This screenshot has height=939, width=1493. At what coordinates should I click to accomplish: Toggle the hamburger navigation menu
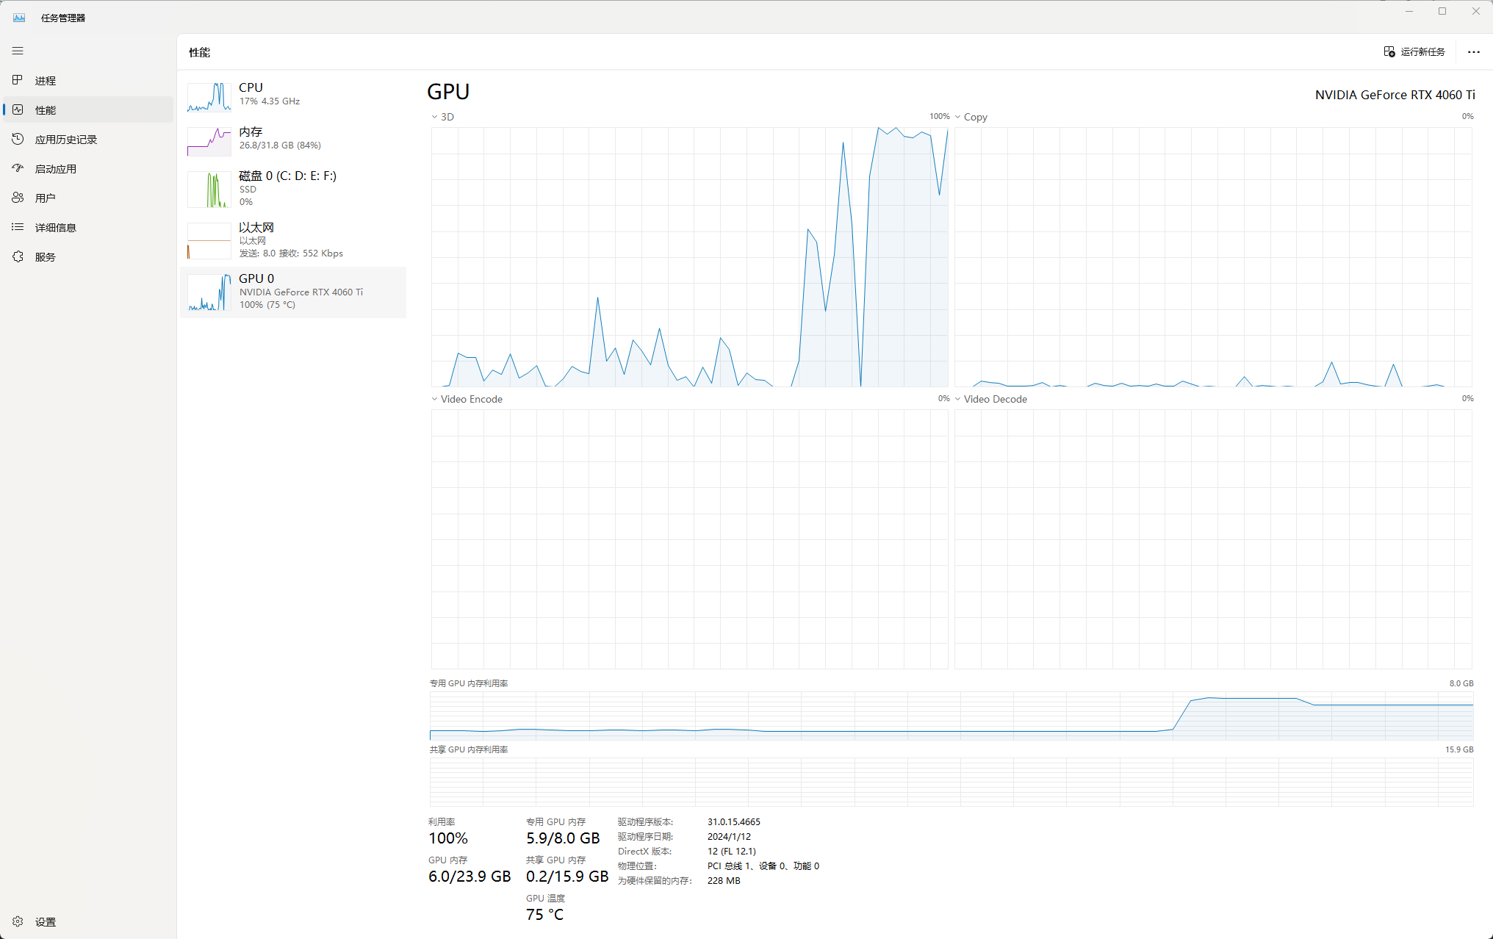(x=18, y=51)
